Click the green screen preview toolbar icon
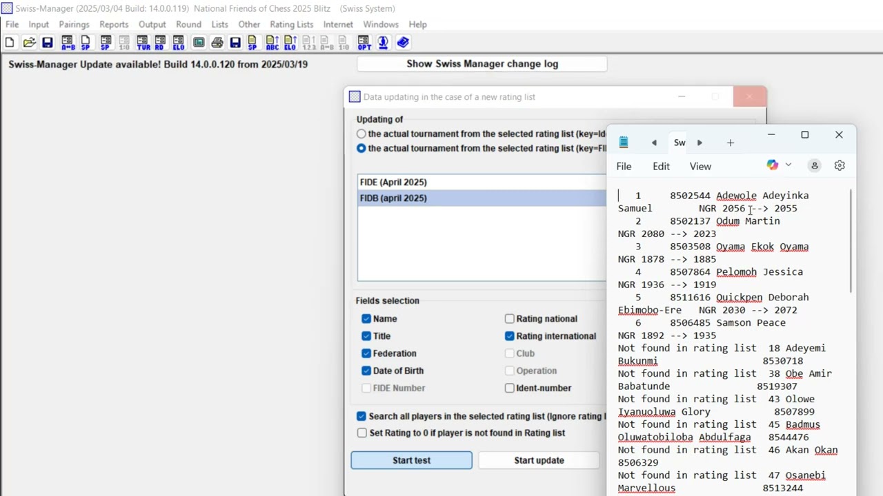883x496 pixels. point(199,43)
